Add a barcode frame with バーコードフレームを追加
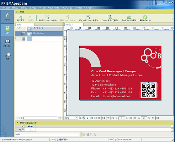 click(89, 18)
